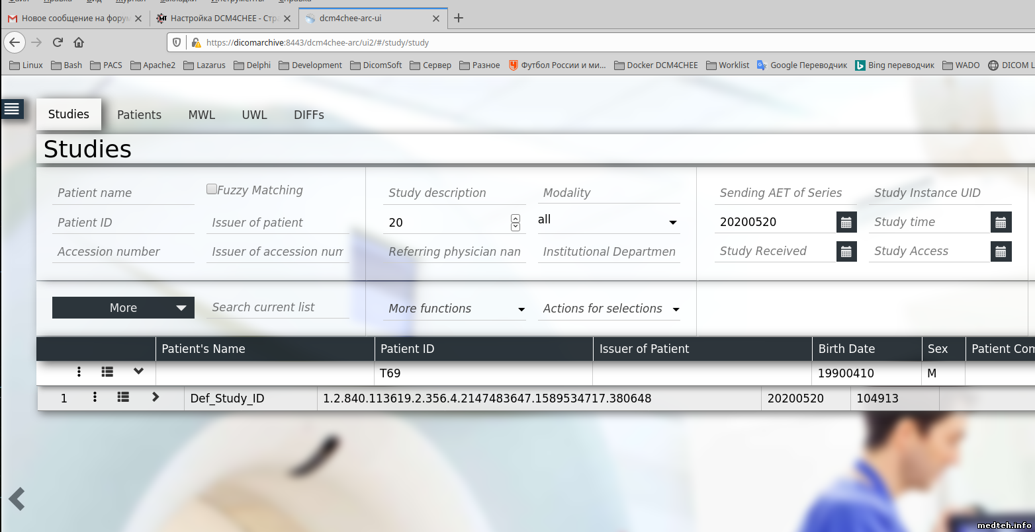Screen dimensions: 1035x532
Task: Open calendar for Study Received field
Action: 846,252
